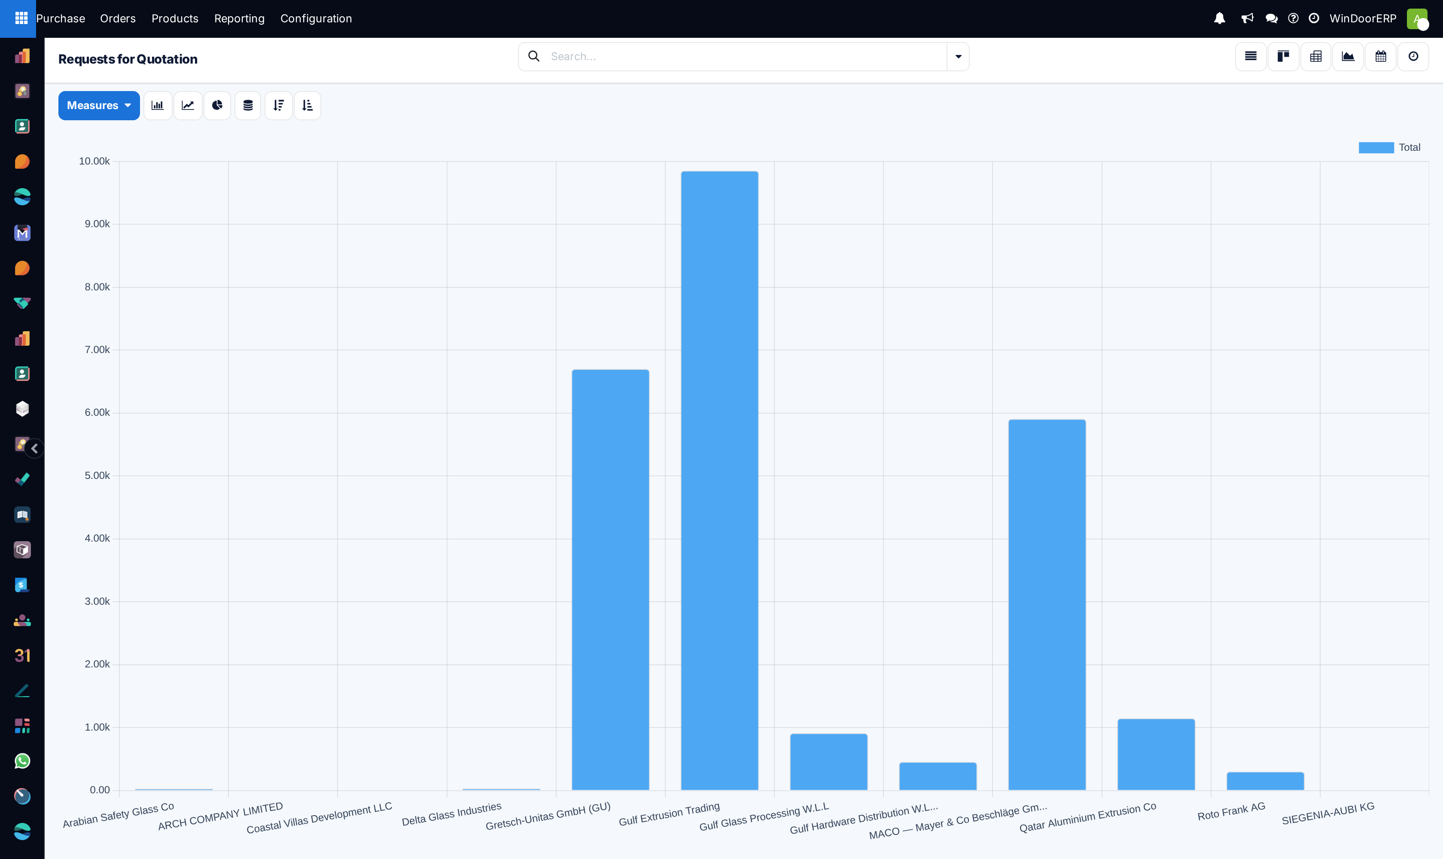The image size is (1443, 859).
Task: Click the MACO Mayer & Co bar
Action: pos(1047,604)
